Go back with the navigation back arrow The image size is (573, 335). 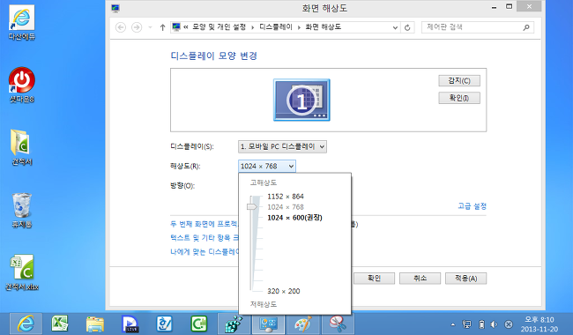point(121,27)
